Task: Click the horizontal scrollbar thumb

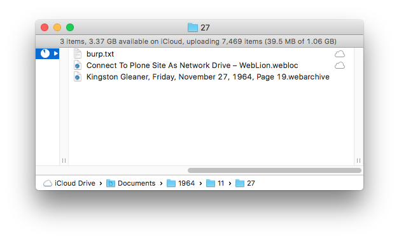Action: pyautogui.click(x=274, y=170)
